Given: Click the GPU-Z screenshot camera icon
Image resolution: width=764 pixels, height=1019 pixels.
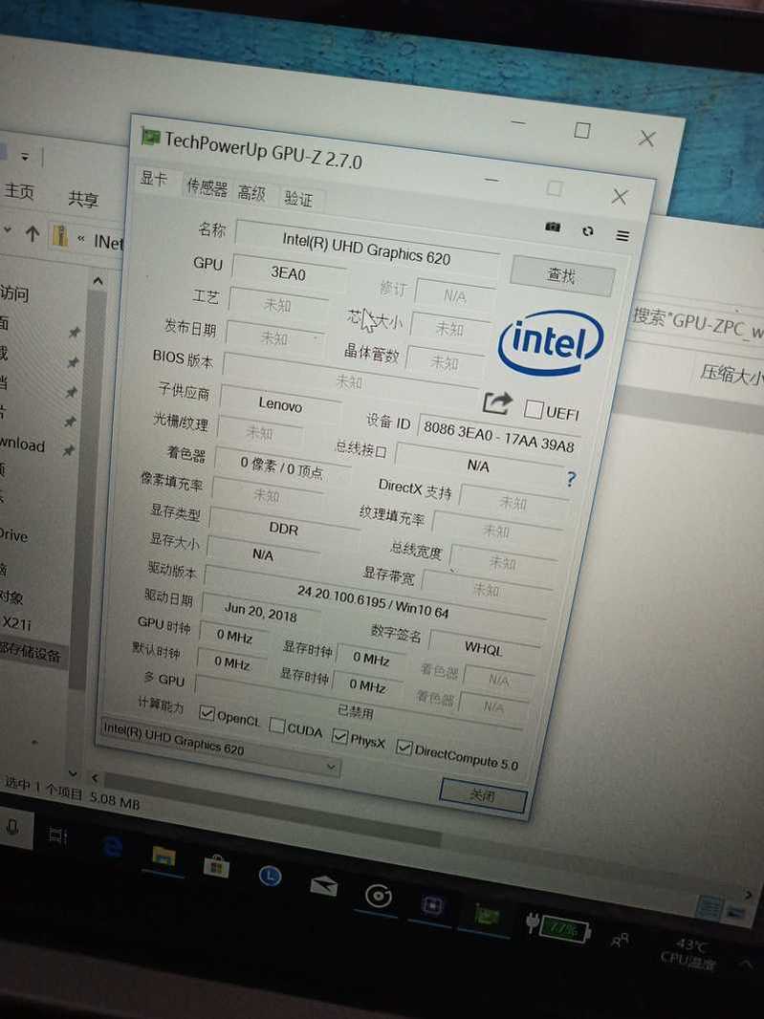Looking at the screenshot, I should [553, 227].
